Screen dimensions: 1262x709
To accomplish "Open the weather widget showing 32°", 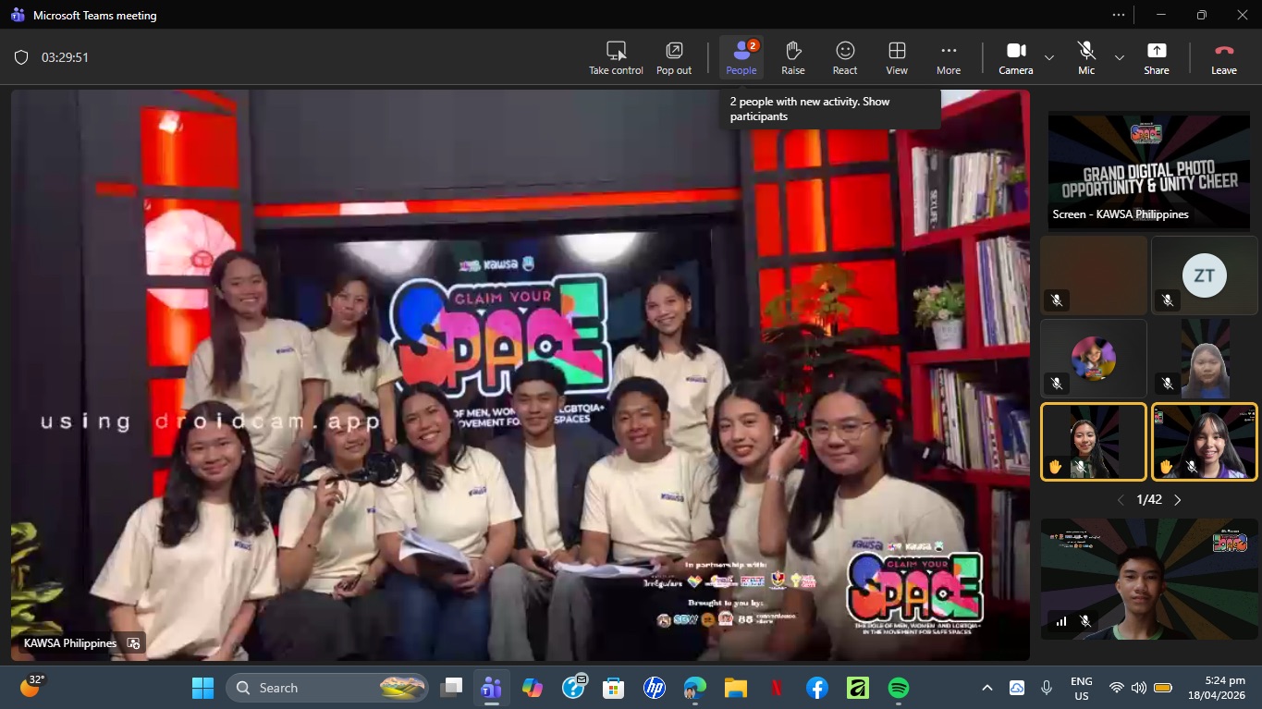I will (x=31, y=686).
